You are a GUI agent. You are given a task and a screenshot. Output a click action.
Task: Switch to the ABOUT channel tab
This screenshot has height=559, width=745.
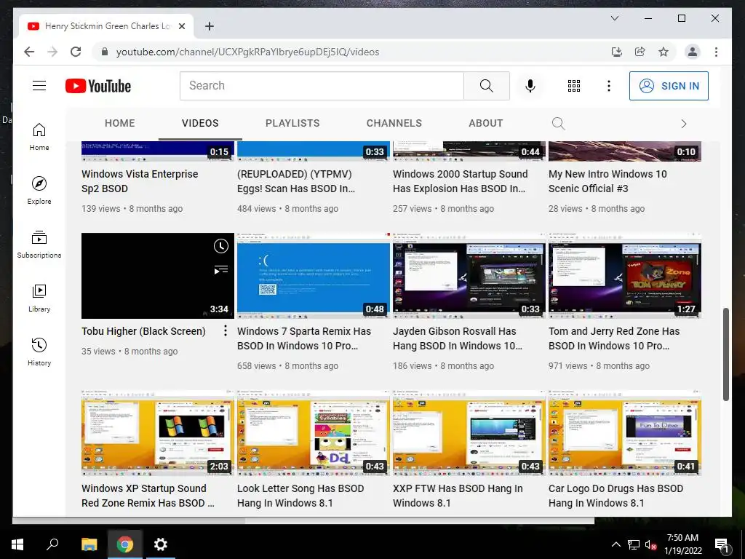(485, 123)
